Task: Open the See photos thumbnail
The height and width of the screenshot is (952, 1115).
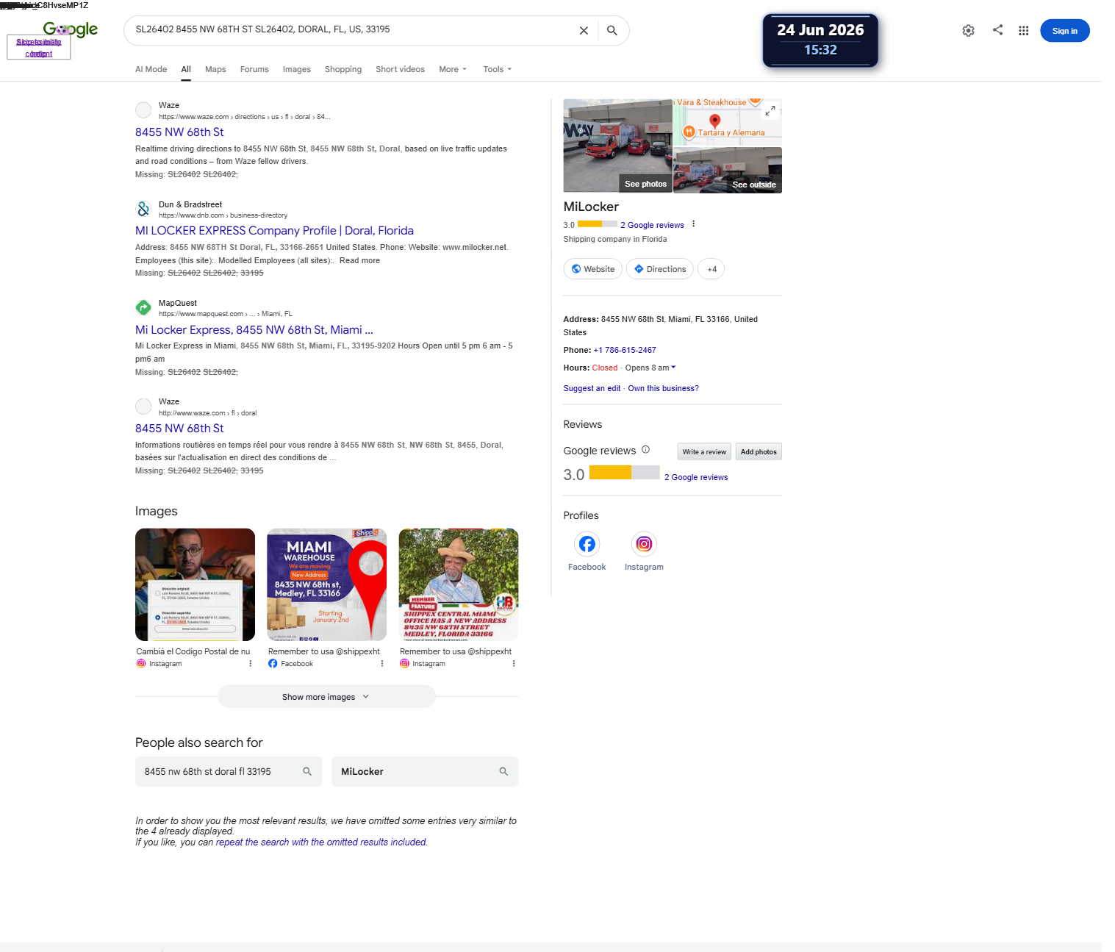Action: click(617, 146)
